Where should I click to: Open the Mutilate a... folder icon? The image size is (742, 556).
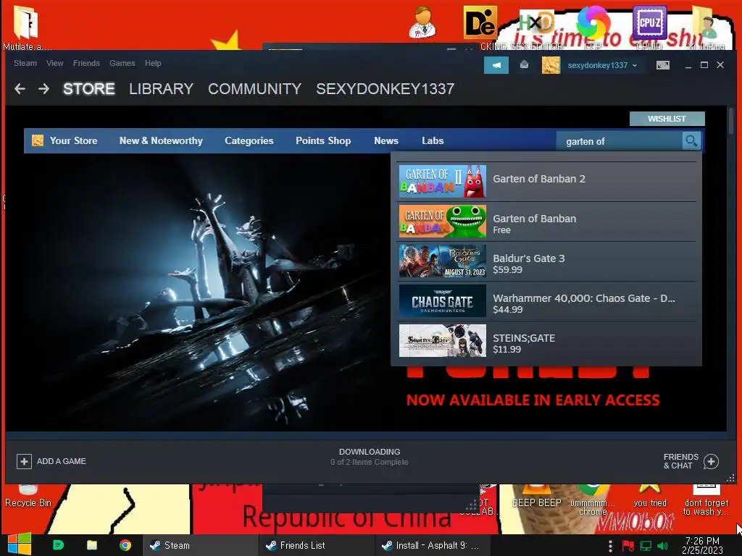pos(26,27)
